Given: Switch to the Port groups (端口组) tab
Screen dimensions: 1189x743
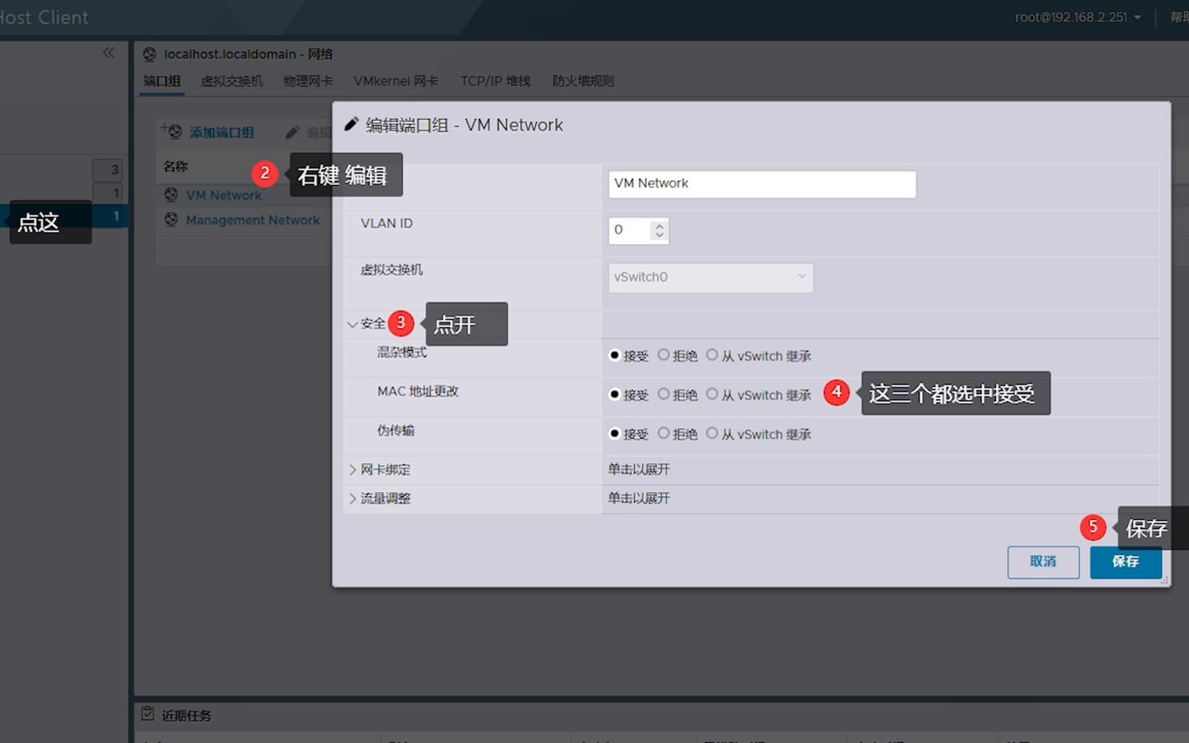Looking at the screenshot, I should (x=162, y=81).
